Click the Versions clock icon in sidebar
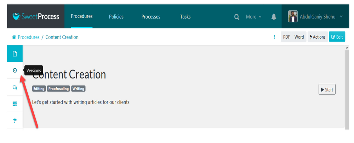The width and height of the screenshot is (354, 143). (x=15, y=71)
